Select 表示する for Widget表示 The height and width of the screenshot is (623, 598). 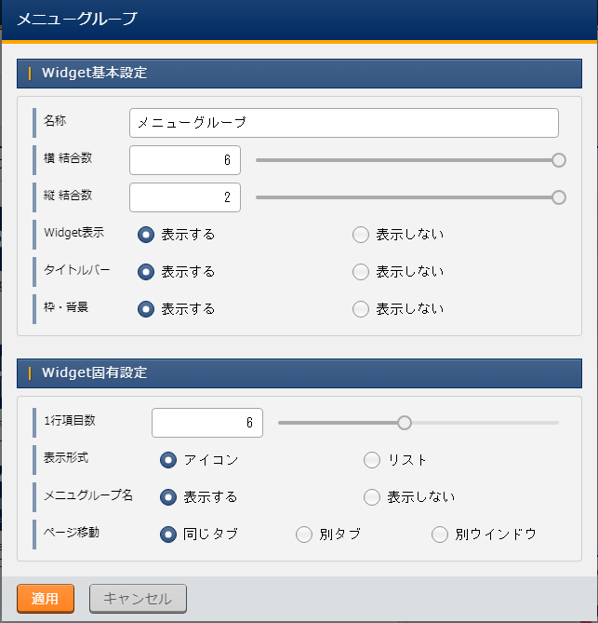(x=146, y=235)
